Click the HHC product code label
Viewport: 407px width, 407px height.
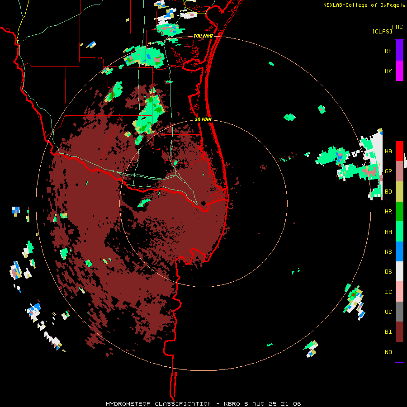click(398, 27)
